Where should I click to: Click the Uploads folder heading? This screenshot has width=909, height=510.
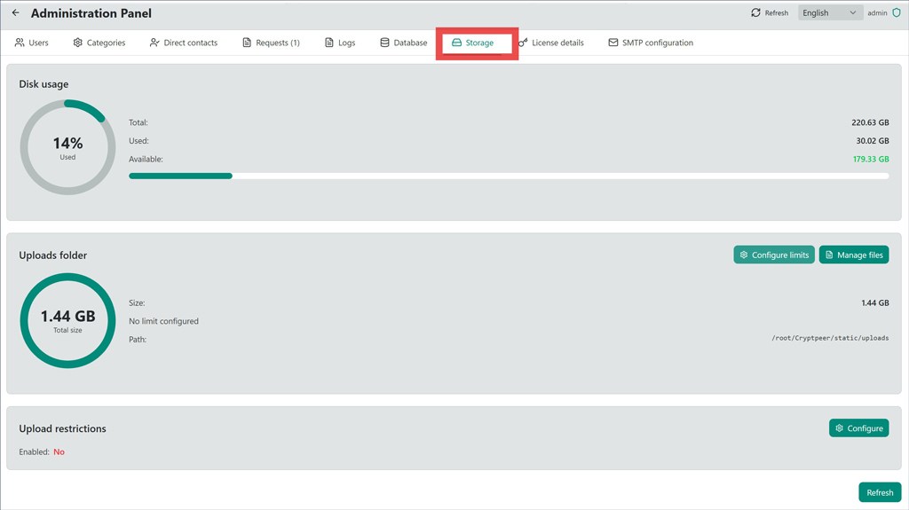pyautogui.click(x=52, y=255)
